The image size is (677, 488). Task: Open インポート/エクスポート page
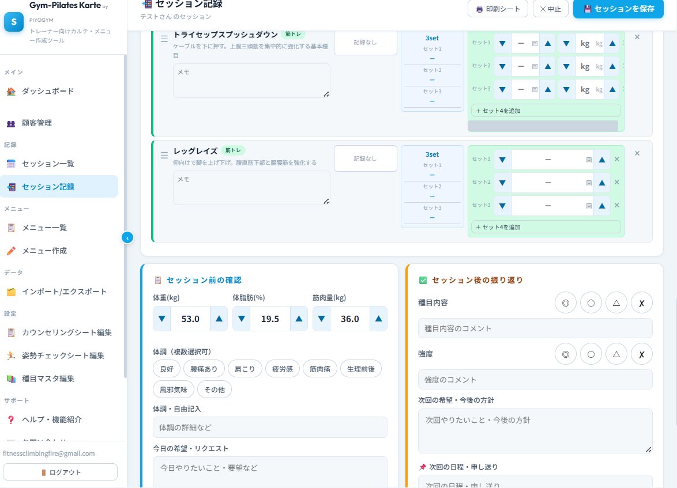click(x=59, y=292)
